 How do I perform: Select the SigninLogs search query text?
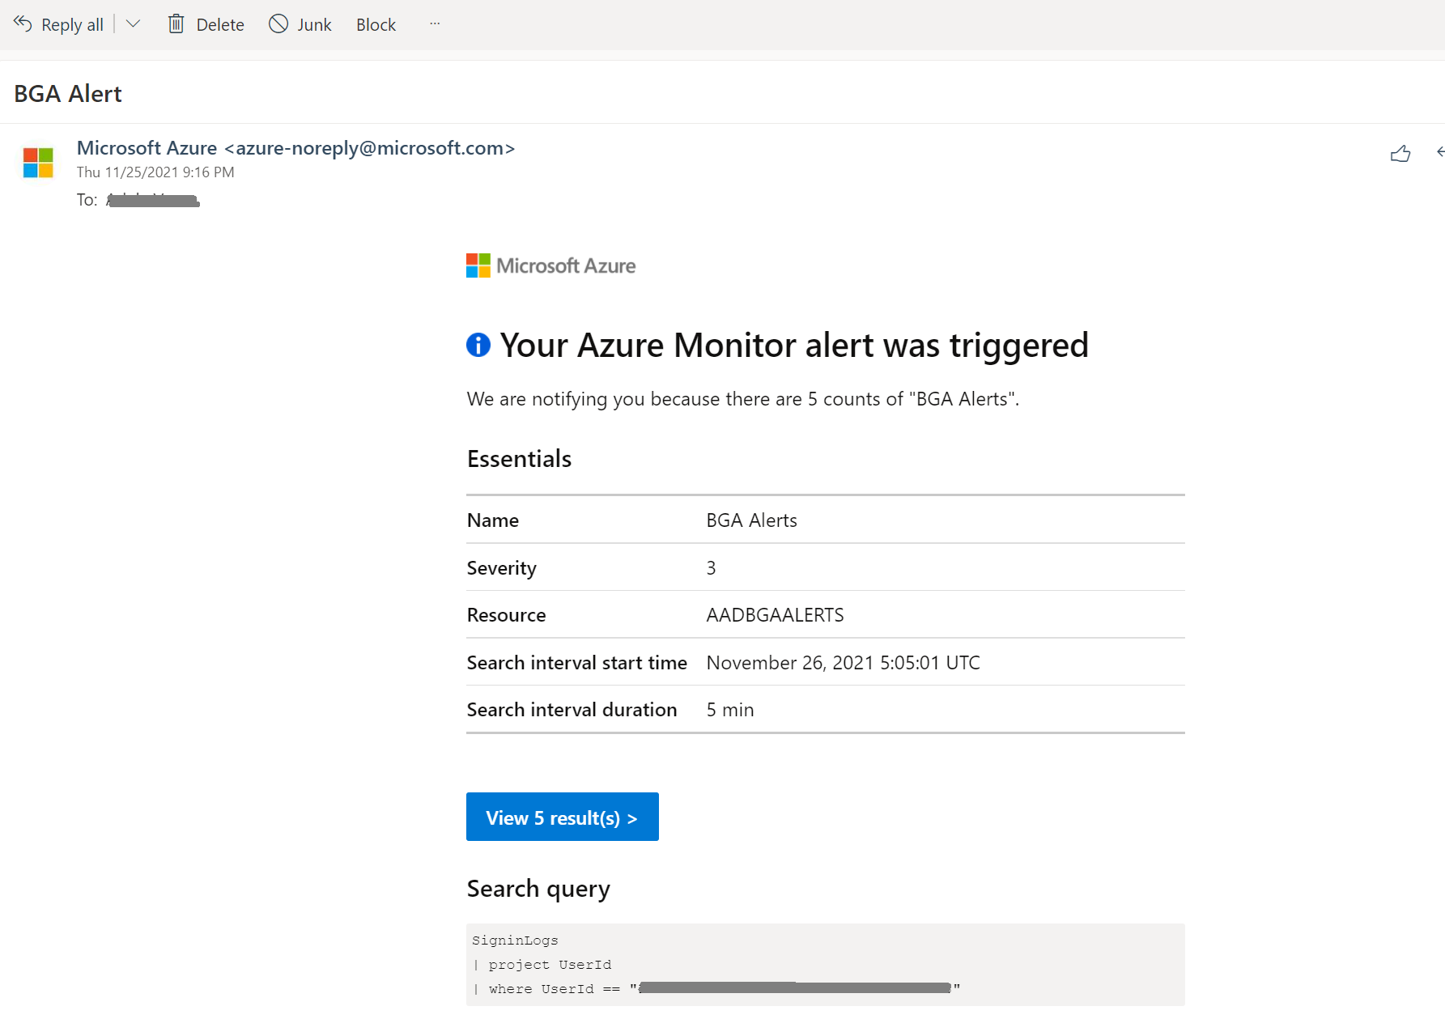click(x=515, y=940)
